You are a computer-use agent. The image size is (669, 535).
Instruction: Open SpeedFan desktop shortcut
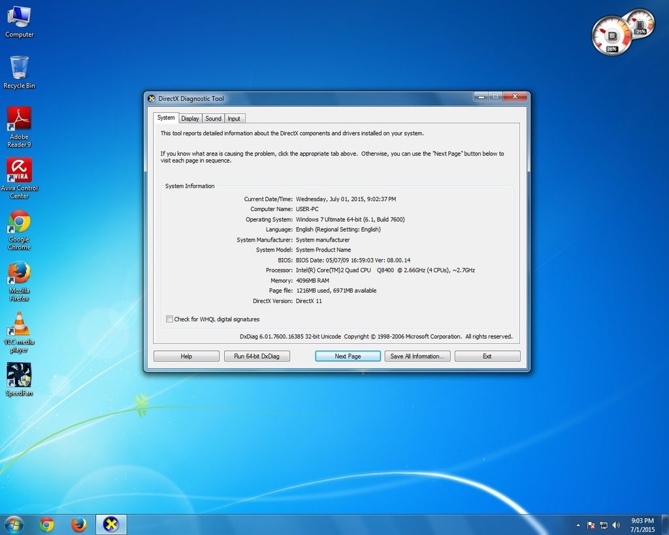pos(19,376)
